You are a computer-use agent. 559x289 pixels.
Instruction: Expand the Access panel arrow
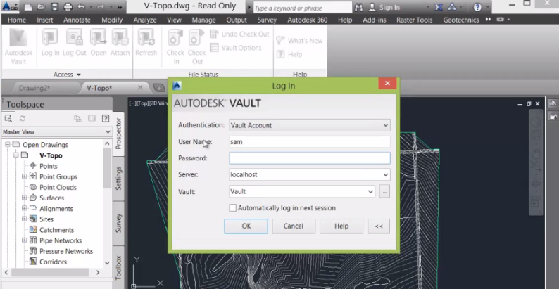coord(78,75)
